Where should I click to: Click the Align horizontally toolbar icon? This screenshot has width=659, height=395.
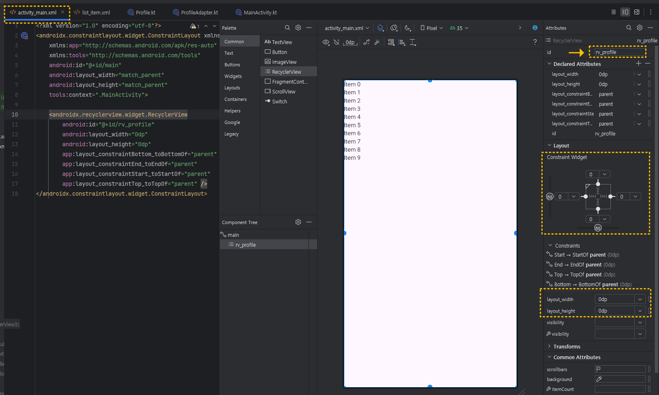point(402,42)
